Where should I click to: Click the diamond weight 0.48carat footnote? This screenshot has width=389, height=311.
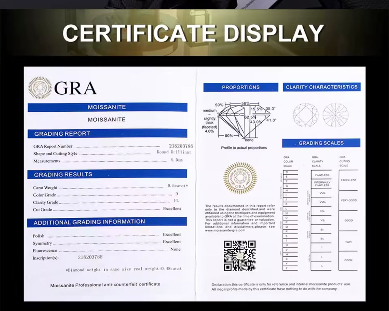point(123,269)
